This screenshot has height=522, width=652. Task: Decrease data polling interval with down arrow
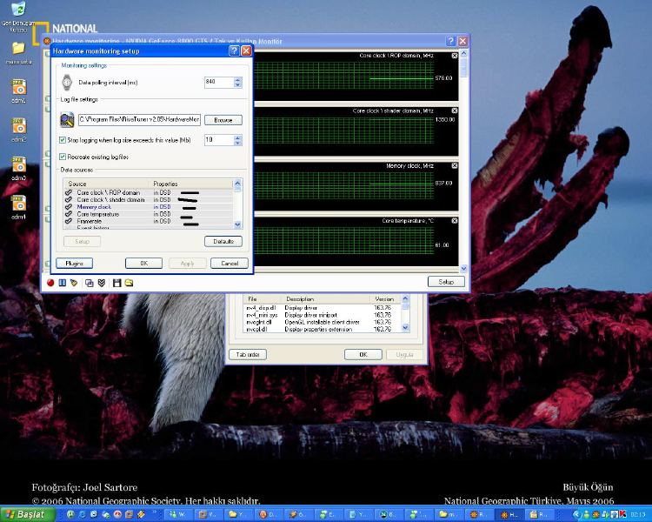(x=238, y=85)
